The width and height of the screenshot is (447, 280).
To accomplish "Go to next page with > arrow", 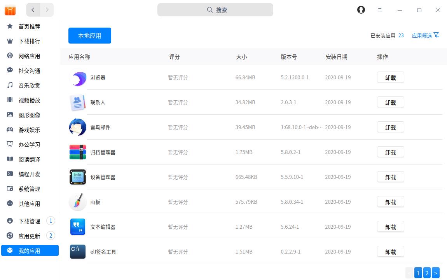I will 436,273.
